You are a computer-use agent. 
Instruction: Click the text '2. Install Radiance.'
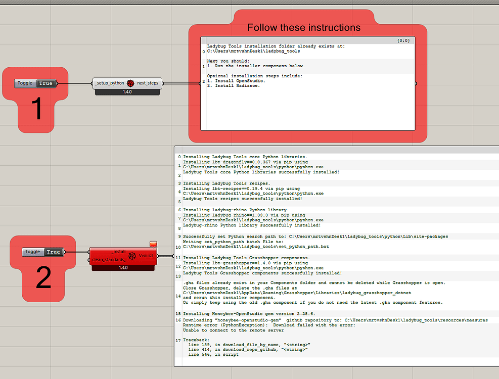[233, 85]
